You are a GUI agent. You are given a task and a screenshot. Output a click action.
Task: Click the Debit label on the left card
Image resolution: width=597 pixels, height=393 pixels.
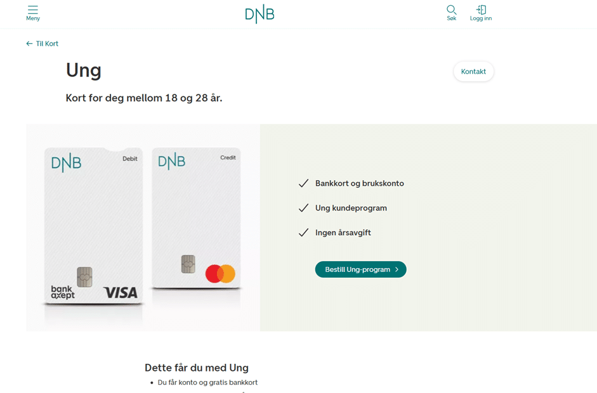point(130,158)
